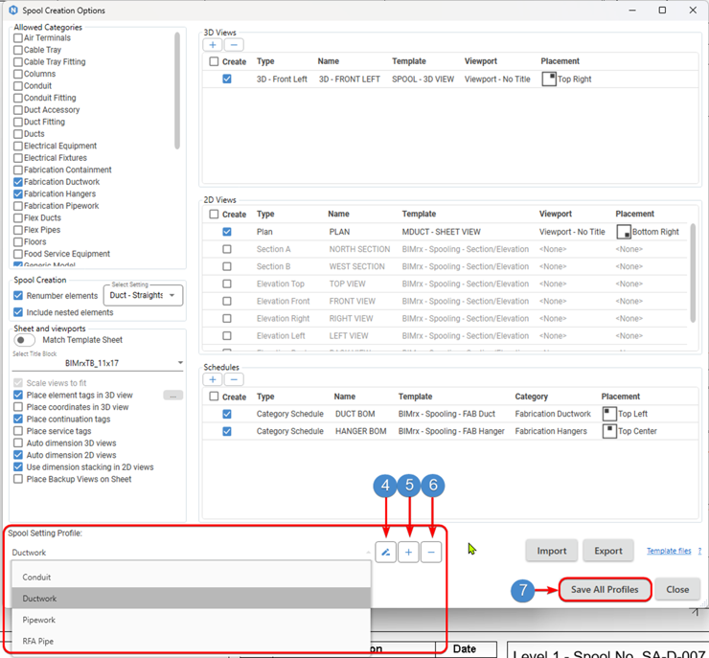
Task: Open element tag options ellipsis button
Action: pyautogui.click(x=172, y=396)
